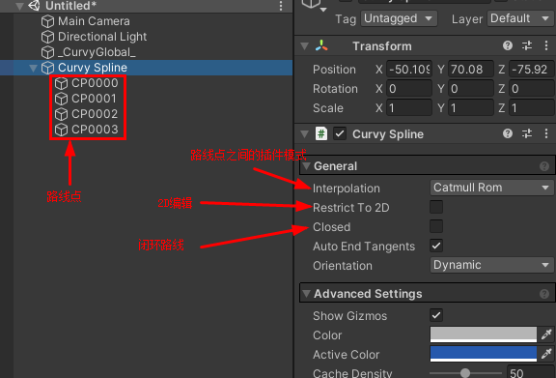
Task: Toggle the Curvy Spline component enabled checkbox
Action: [x=340, y=134]
